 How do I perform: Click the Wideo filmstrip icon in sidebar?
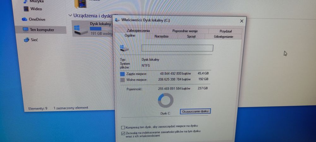coord(26,9)
